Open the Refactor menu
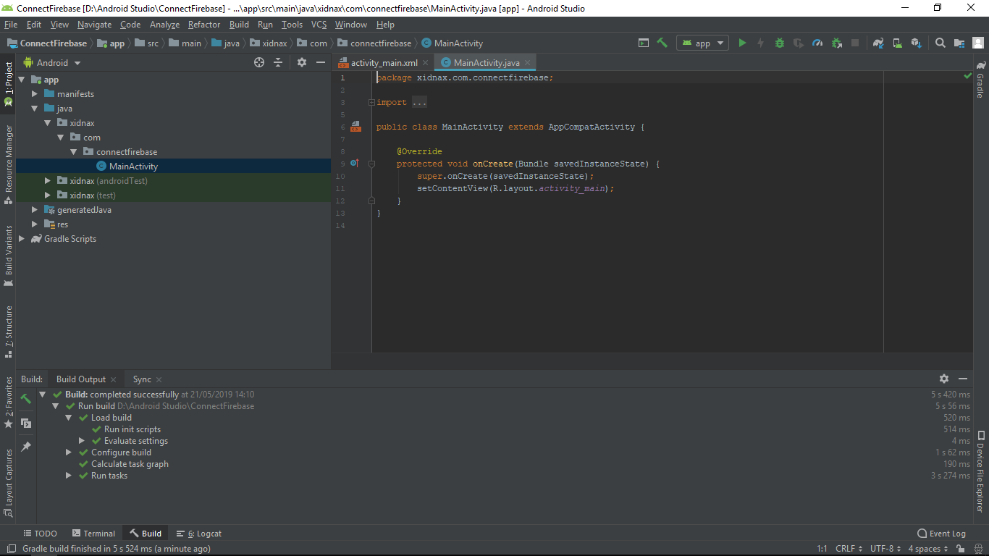 (204, 25)
